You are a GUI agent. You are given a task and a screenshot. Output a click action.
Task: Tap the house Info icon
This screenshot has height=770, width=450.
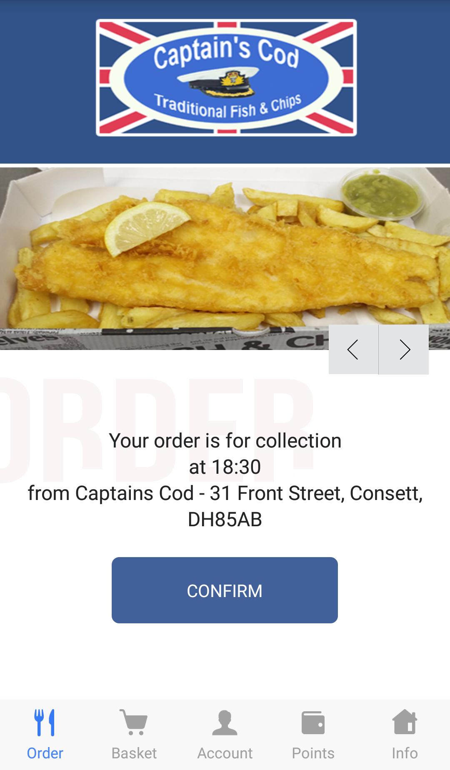[x=405, y=722]
